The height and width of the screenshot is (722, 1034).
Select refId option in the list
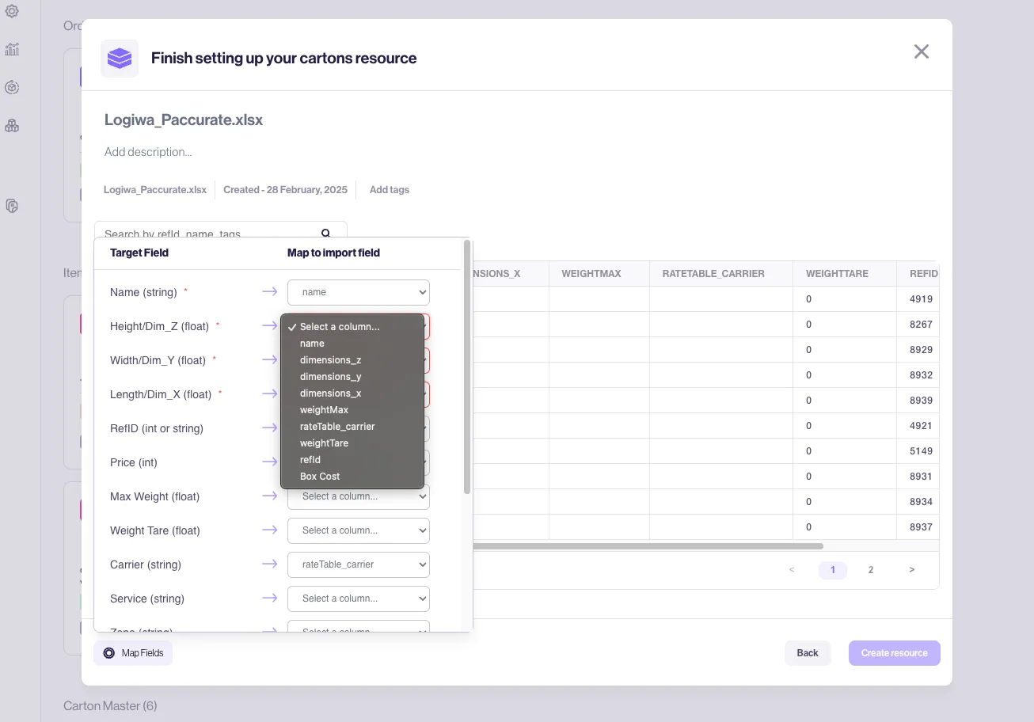[352, 460]
